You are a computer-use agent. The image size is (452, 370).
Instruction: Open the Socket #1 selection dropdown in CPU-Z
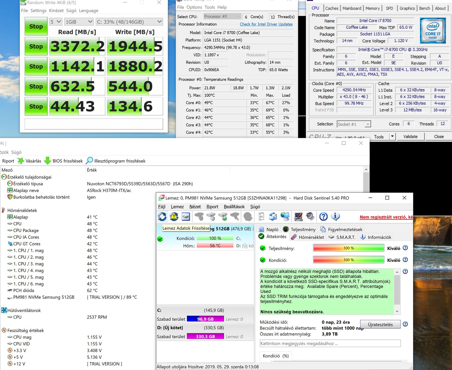[354, 124]
